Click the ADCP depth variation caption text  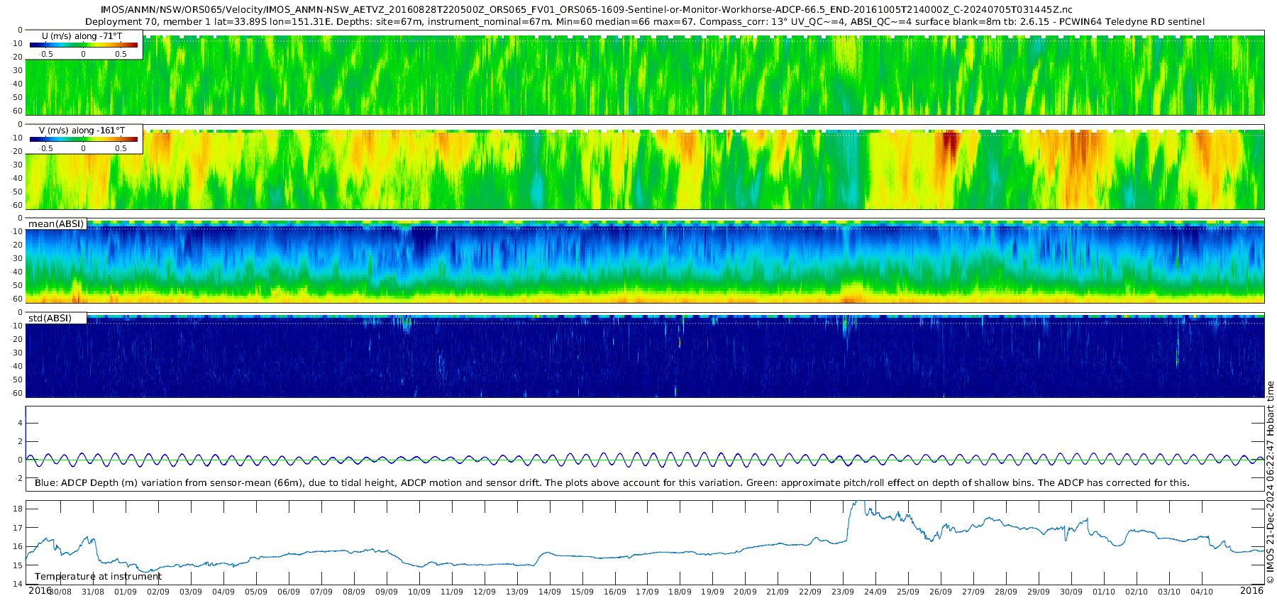[x=612, y=483]
